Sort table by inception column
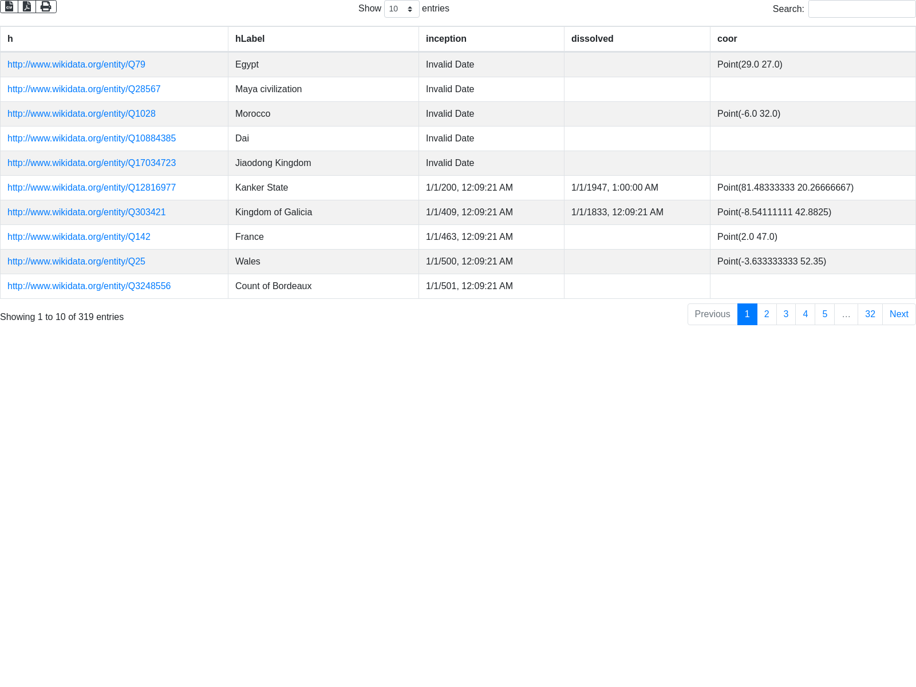This screenshot has width=916, height=687. pyautogui.click(x=446, y=39)
